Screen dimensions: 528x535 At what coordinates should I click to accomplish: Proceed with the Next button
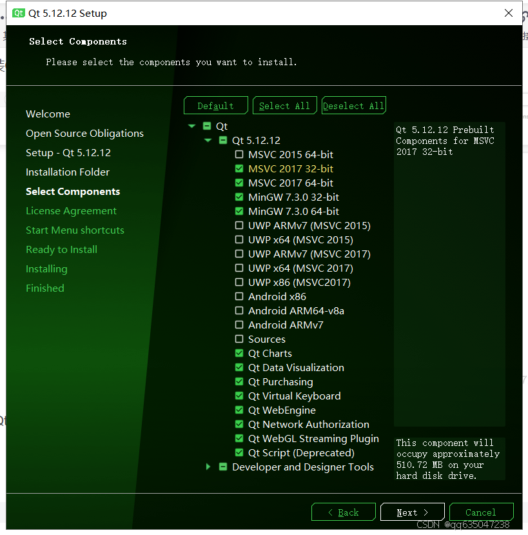pyautogui.click(x=413, y=512)
